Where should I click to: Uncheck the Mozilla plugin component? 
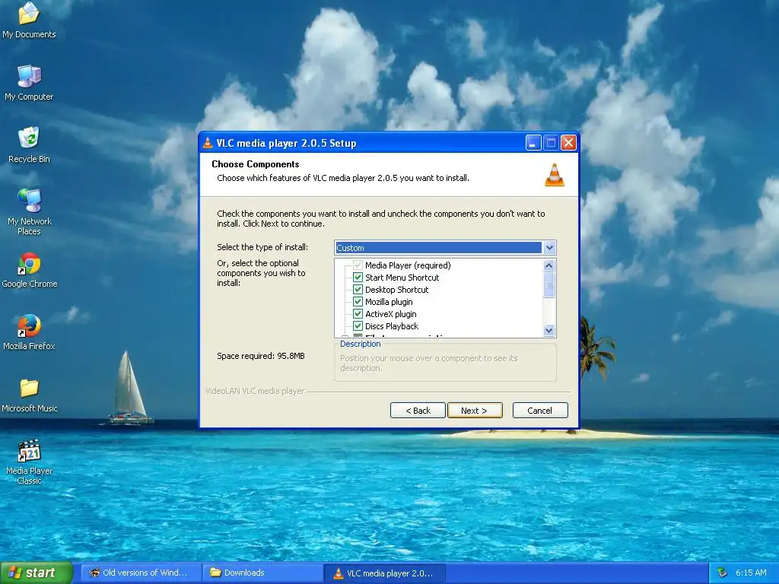[x=358, y=302]
